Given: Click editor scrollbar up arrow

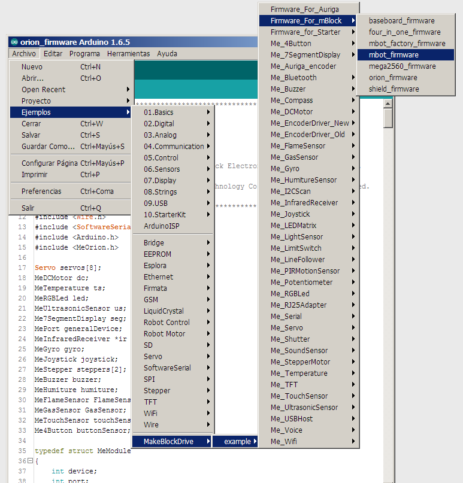Looking at the screenshot, I should pos(388,104).
